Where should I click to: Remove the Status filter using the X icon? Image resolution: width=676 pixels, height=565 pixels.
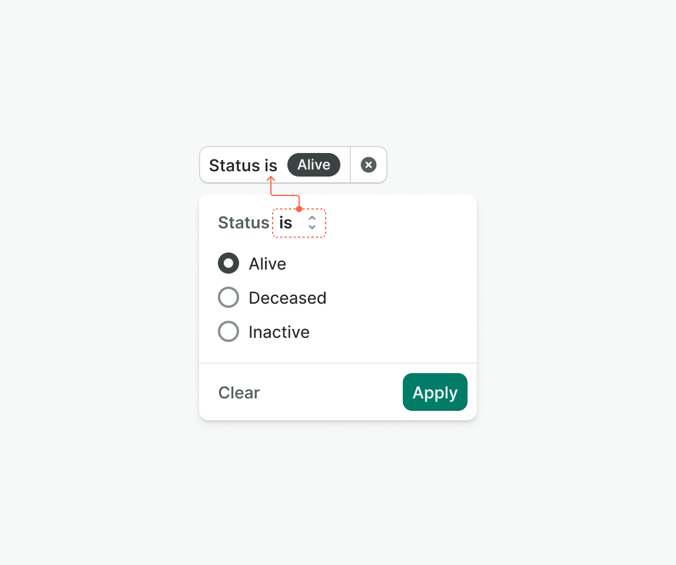click(369, 165)
